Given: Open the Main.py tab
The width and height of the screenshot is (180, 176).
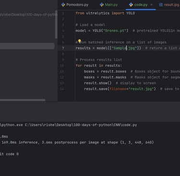Looking at the screenshot, I should click(x=109, y=5).
